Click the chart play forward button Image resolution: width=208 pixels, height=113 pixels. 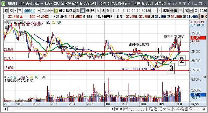[x=112, y=109]
